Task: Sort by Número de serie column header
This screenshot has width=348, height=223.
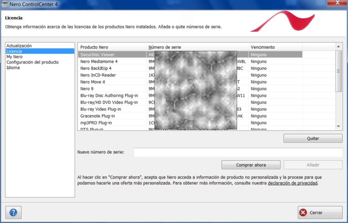Action: [x=197, y=47]
